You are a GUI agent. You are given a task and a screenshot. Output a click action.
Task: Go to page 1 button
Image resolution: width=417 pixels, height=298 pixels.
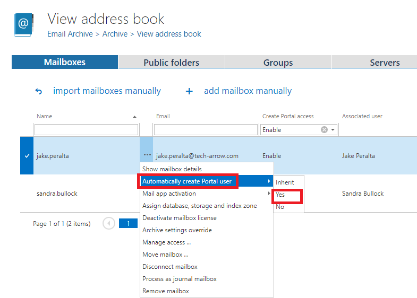(x=128, y=224)
